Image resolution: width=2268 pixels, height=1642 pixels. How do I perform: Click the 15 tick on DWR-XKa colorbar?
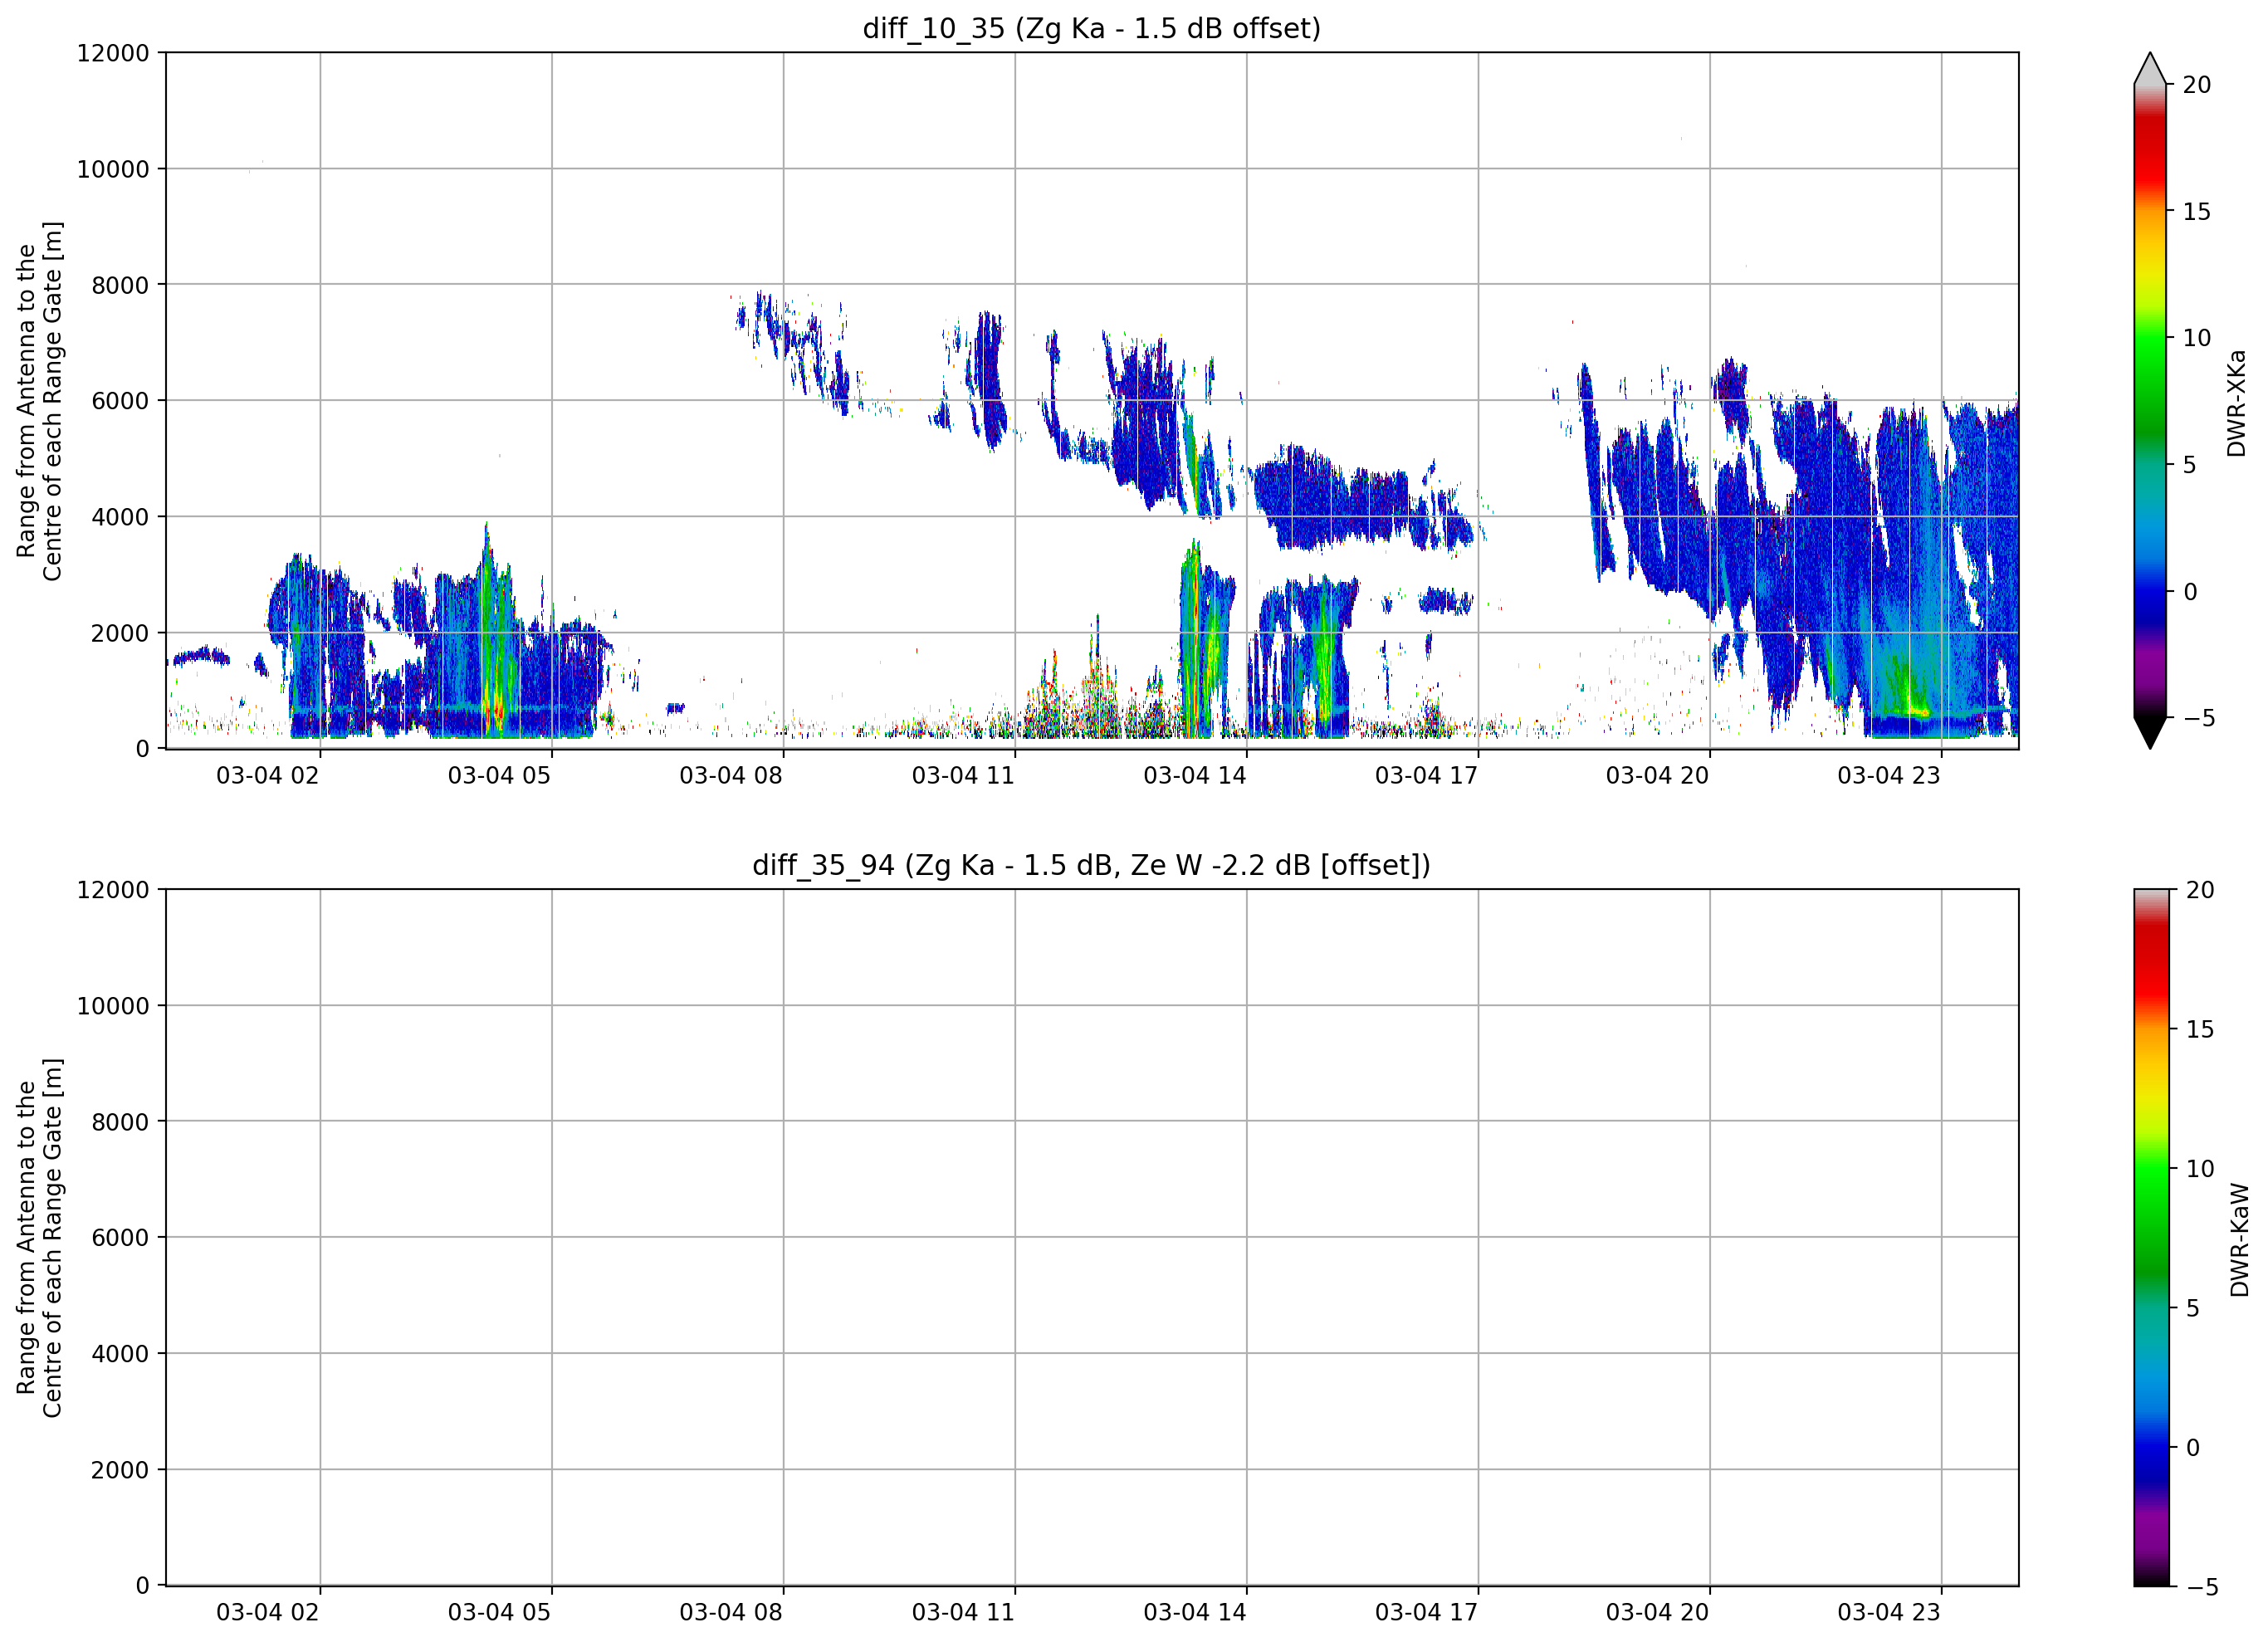point(2196,212)
